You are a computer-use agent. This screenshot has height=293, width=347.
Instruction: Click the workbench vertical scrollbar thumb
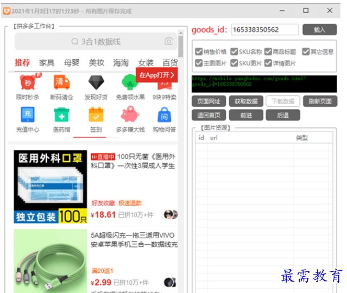click(181, 47)
